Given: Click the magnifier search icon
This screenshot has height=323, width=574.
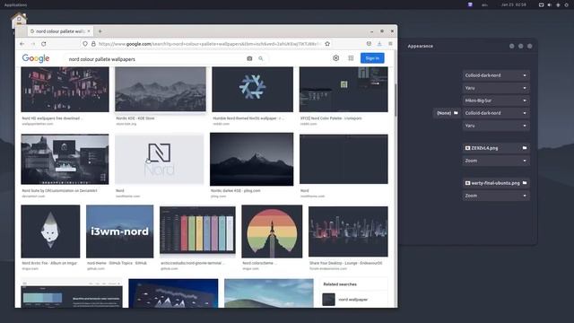Looking at the screenshot, I should pyautogui.click(x=261, y=58).
